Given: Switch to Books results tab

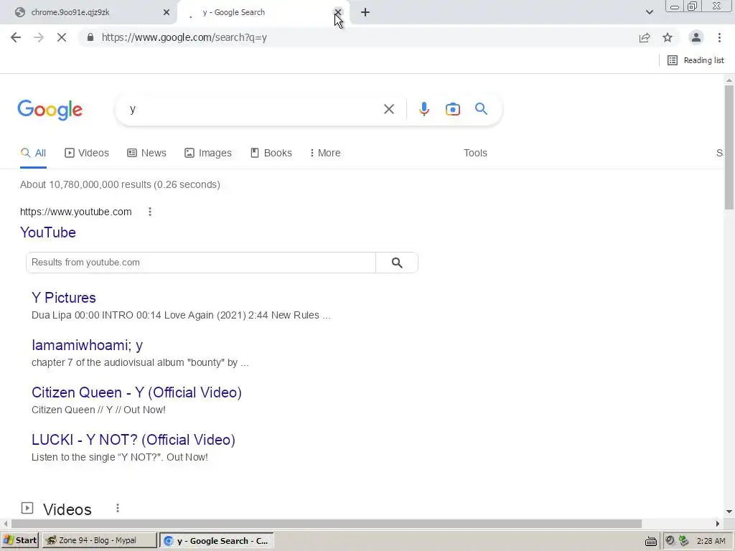Looking at the screenshot, I should pos(271,154).
